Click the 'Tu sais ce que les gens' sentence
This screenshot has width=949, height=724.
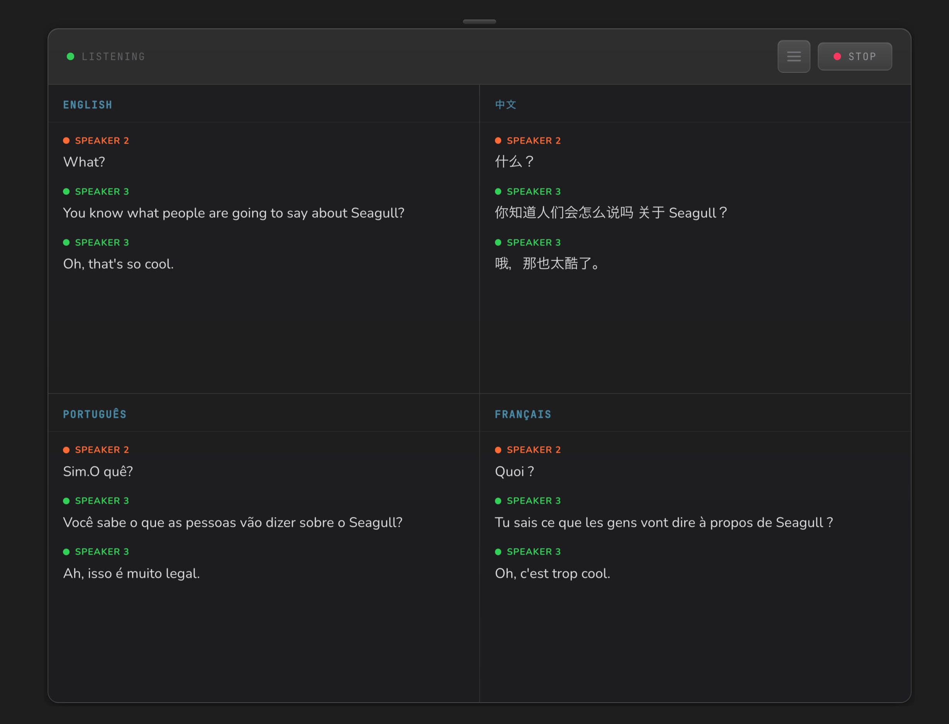pos(664,522)
